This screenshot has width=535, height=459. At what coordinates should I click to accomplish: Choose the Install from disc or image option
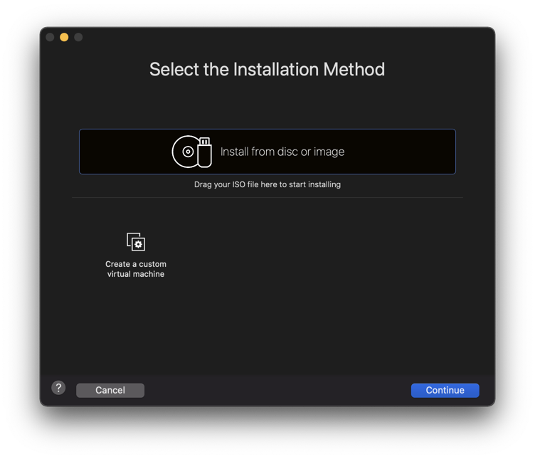pos(267,152)
